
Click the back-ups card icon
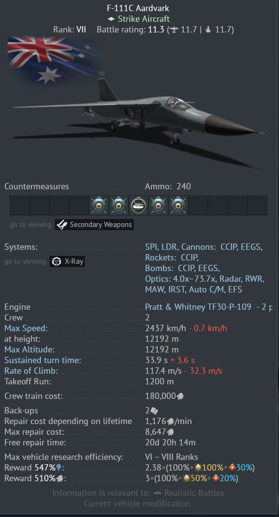point(154,411)
